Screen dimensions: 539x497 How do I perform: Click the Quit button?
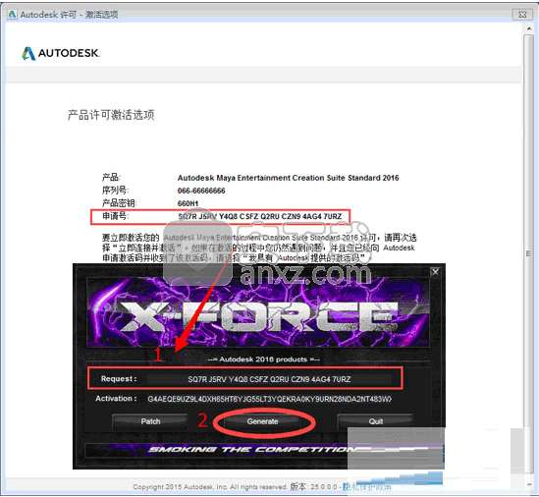375,421
